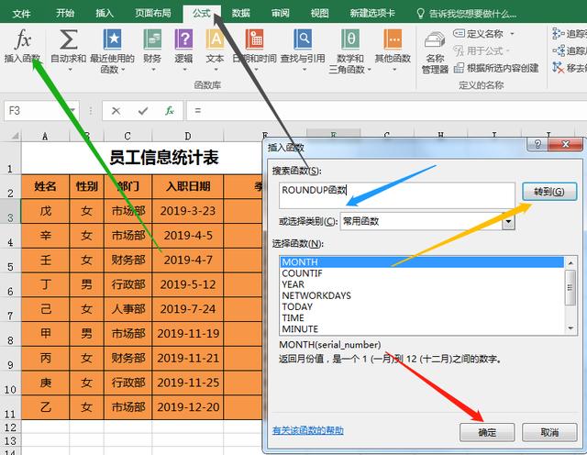Select MINUTE in the function list
Viewport: 587px width, 455px height.
click(x=422, y=328)
